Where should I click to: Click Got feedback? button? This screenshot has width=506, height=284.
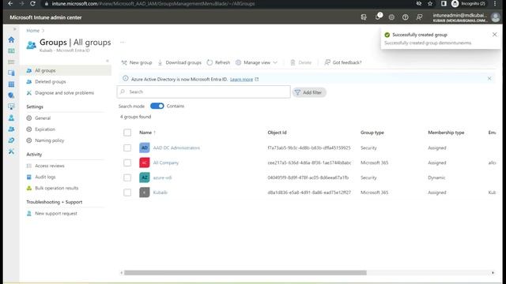click(x=343, y=62)
